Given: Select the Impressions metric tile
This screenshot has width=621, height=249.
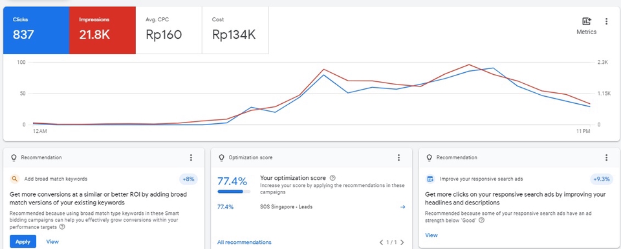Looking at the screenshot, I should pyautogui.click(x=103, y=30).
